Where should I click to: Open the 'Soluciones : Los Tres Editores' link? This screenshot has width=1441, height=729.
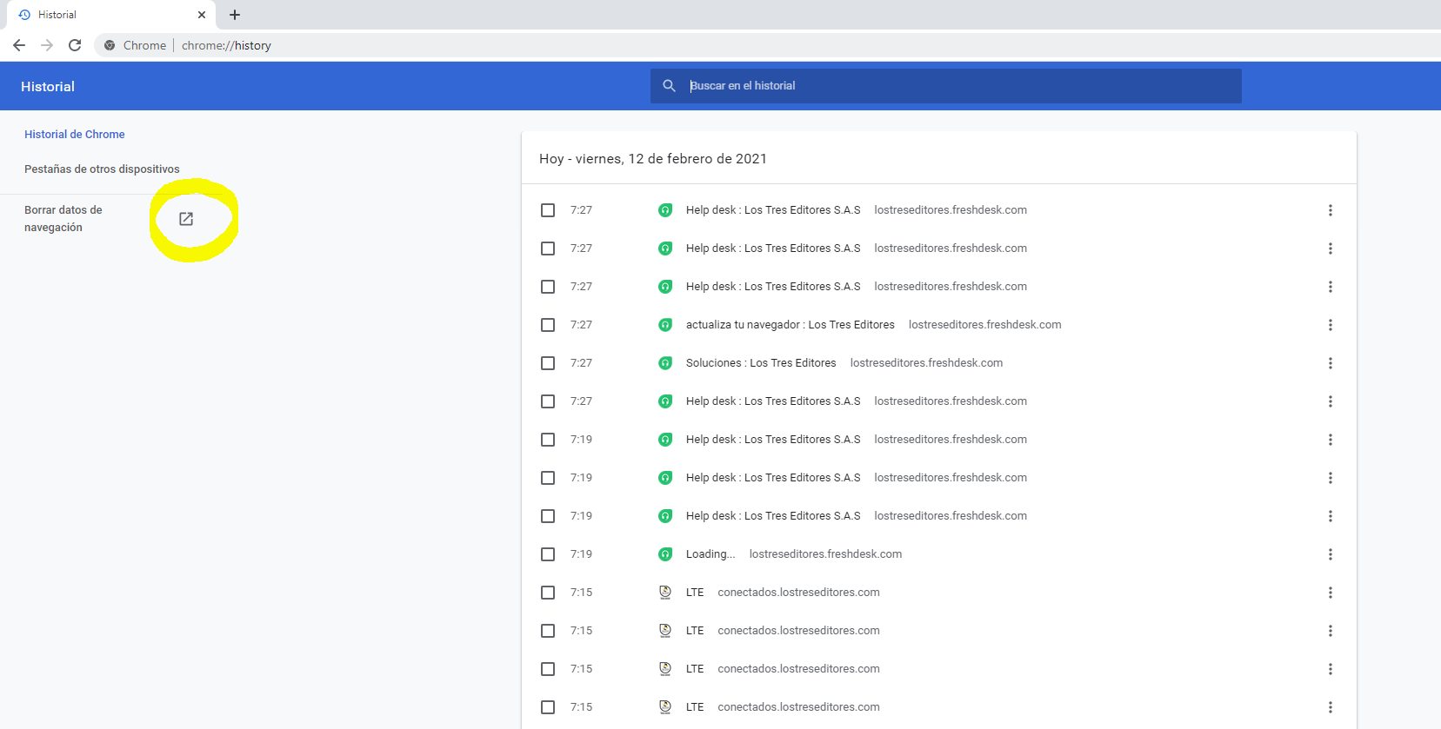pos(761,363)
